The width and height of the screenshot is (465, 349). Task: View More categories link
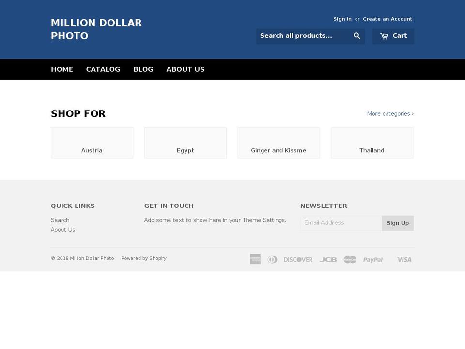tap(390, 113)
